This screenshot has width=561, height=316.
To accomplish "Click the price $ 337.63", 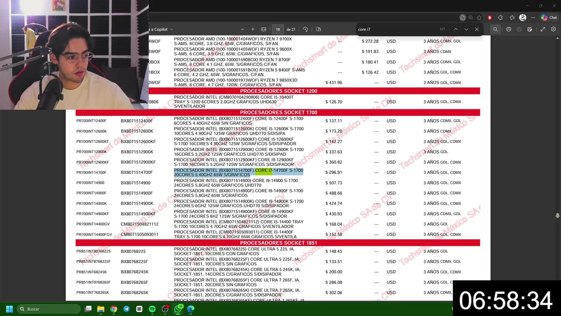I will click(334, 152).
